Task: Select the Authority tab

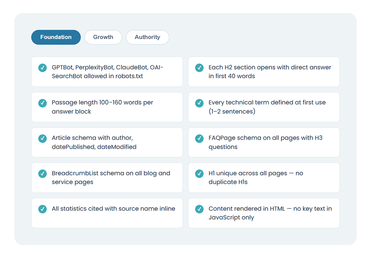Action: point(147,37)
